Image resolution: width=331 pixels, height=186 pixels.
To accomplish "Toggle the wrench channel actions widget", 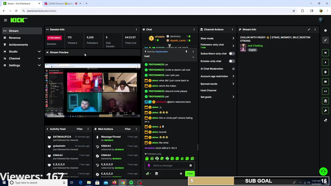I will pos(325,111).
